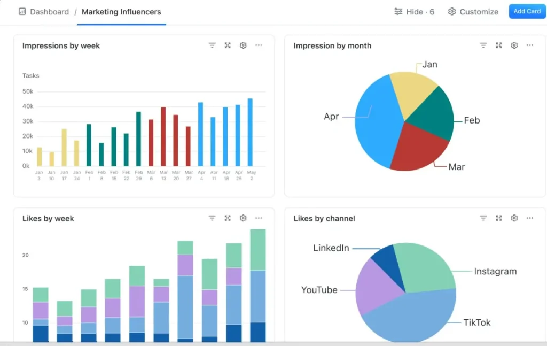Viewport: 547px width, 346px height.
Task: Expand Impressions by week card fullscreen
Action: pyautogui.click(x=228, y=45)
